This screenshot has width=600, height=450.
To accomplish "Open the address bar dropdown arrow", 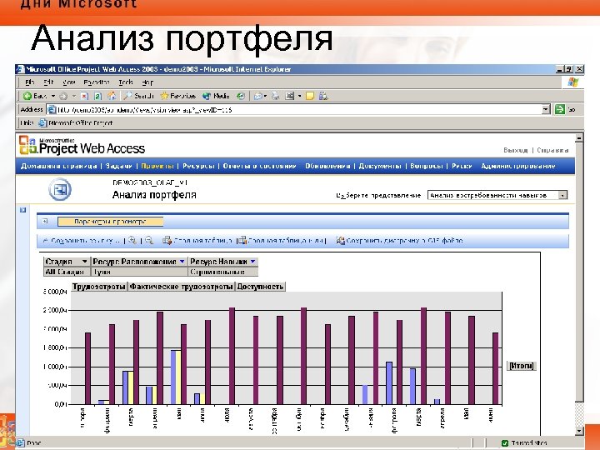I will 546,109.
